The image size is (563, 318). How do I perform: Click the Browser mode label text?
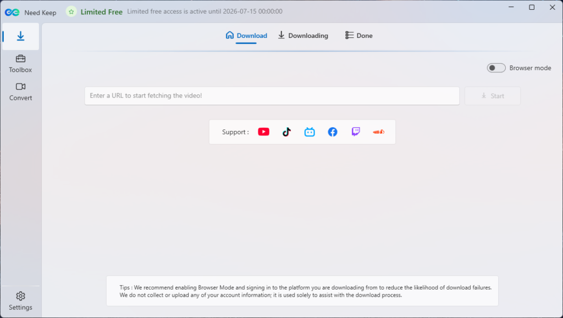[x=530, y=67]
